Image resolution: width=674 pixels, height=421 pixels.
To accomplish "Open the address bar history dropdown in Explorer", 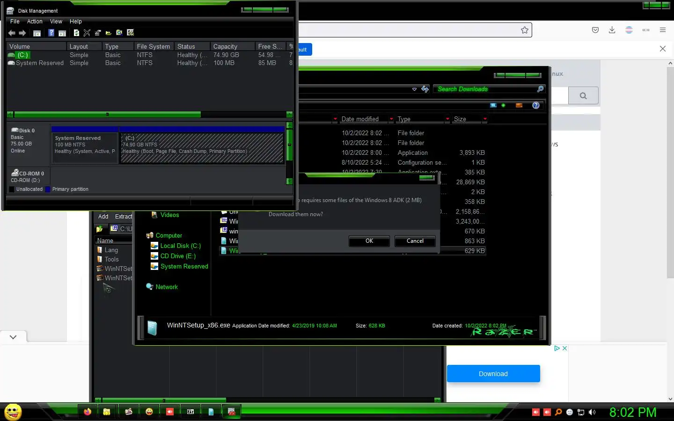I will coord(414,89).
